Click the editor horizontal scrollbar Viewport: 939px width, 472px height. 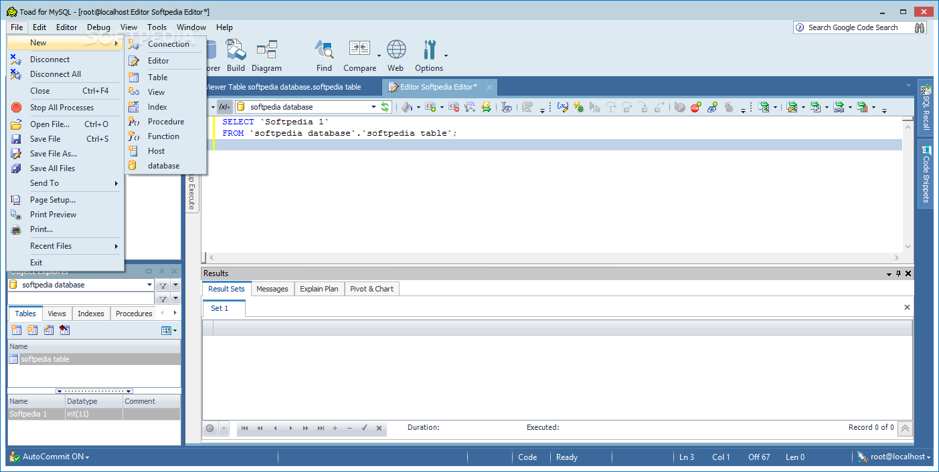point(554,258)
